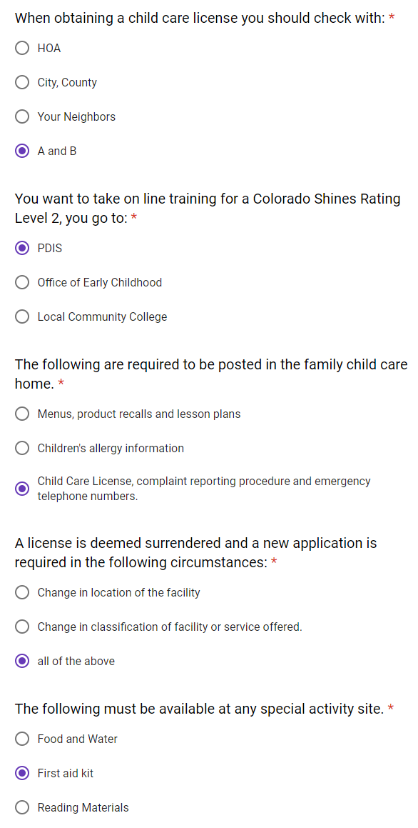Viewport: 418px width, 828px height.
Task: Select the HOA radio button
Action: tap(22, 48)
